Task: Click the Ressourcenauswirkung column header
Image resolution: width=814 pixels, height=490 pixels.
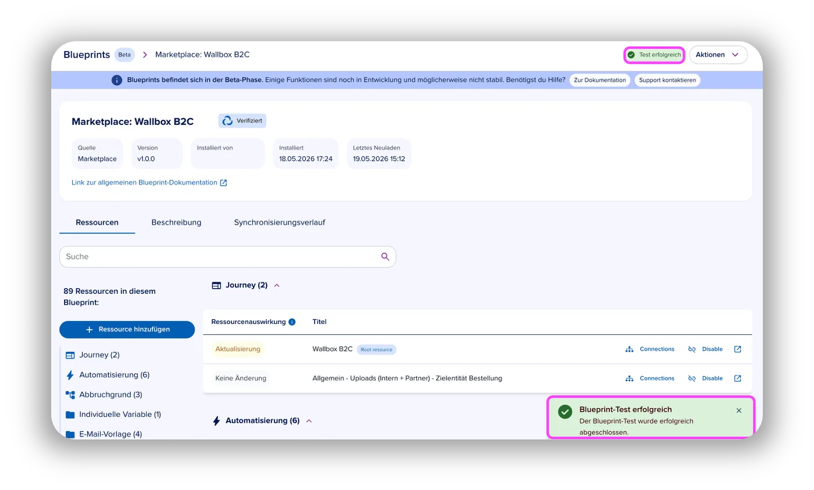Action: click(248, 322)
